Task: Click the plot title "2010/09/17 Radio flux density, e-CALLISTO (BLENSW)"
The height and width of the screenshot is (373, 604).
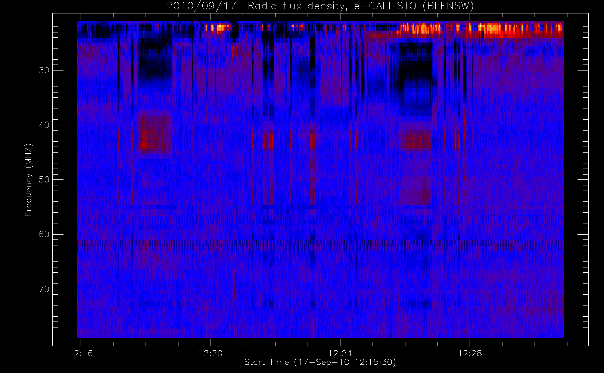Action: point(320,6)
